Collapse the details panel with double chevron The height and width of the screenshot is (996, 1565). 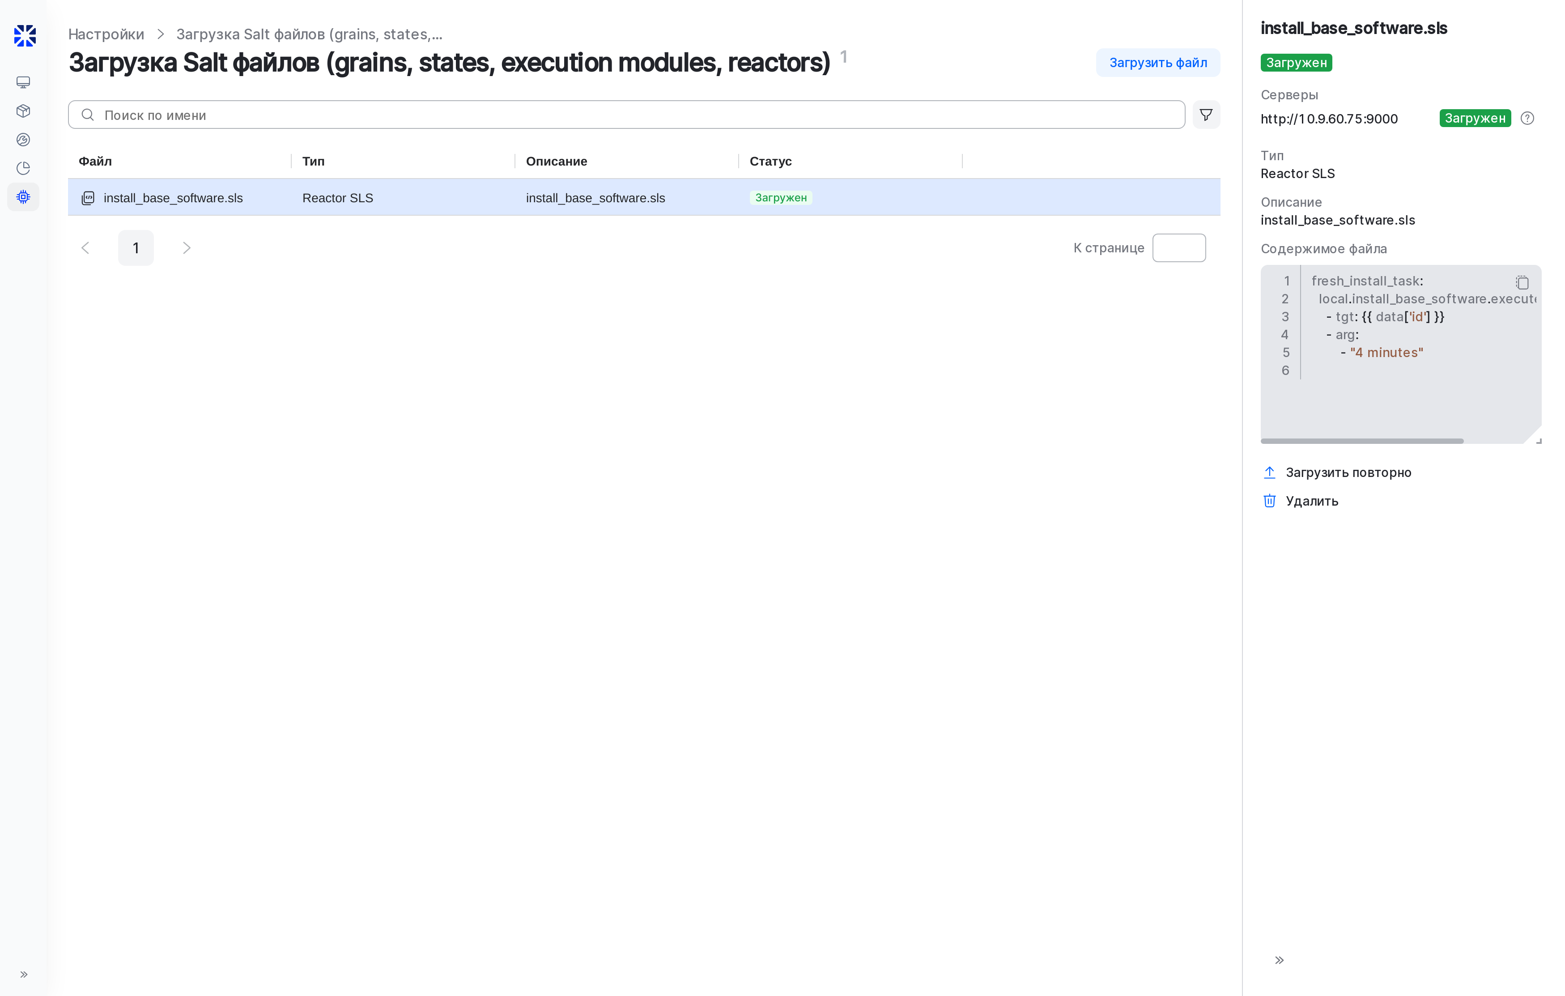tap(1279, 960)
